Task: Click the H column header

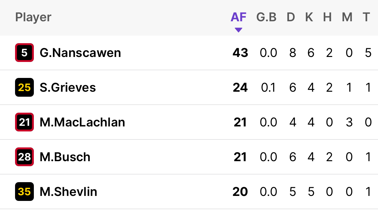Action: (328, 17)
